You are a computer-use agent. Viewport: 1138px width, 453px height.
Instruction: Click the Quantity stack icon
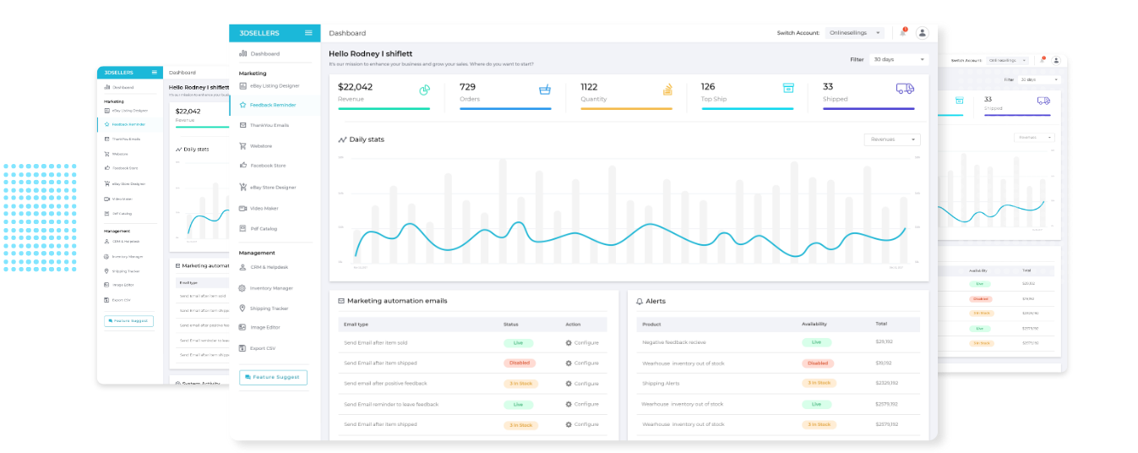667,90
